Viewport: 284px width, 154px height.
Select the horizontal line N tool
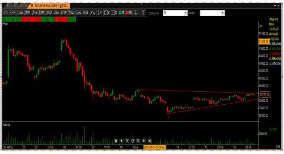pos(13,13)
